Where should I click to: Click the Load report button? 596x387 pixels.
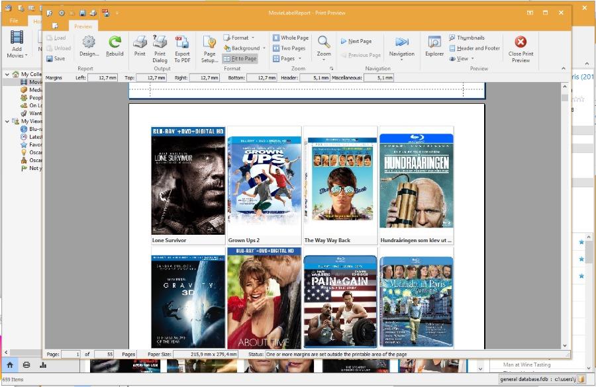point(56,38)
